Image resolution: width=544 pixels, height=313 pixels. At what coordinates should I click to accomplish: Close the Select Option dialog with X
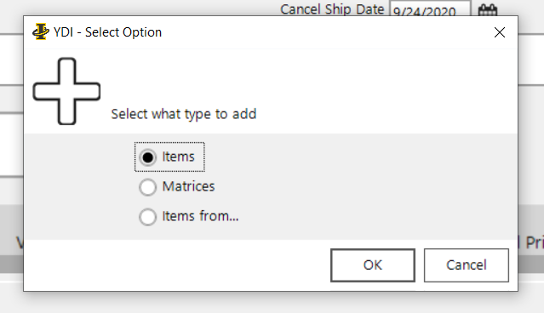pos(500,32)
